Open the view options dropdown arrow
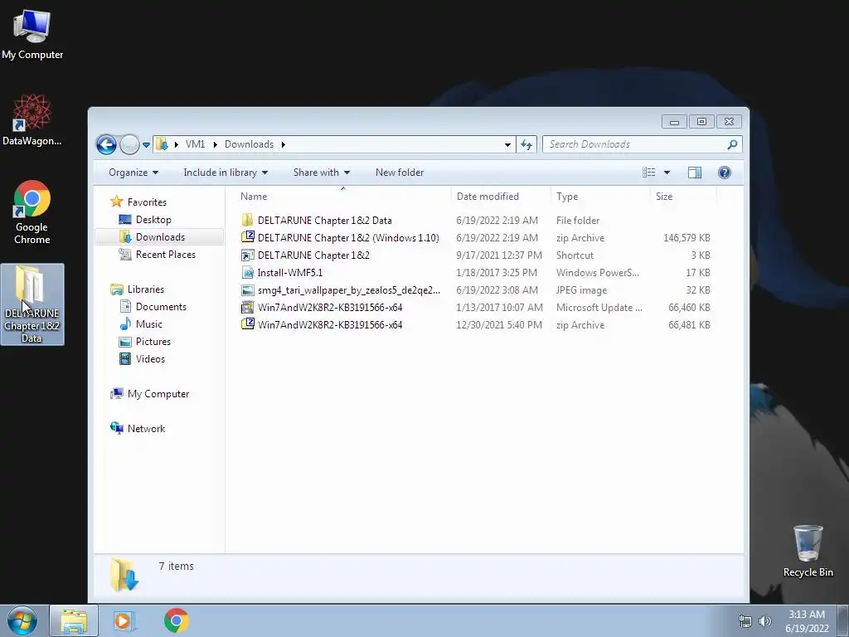 pos(667,173)
